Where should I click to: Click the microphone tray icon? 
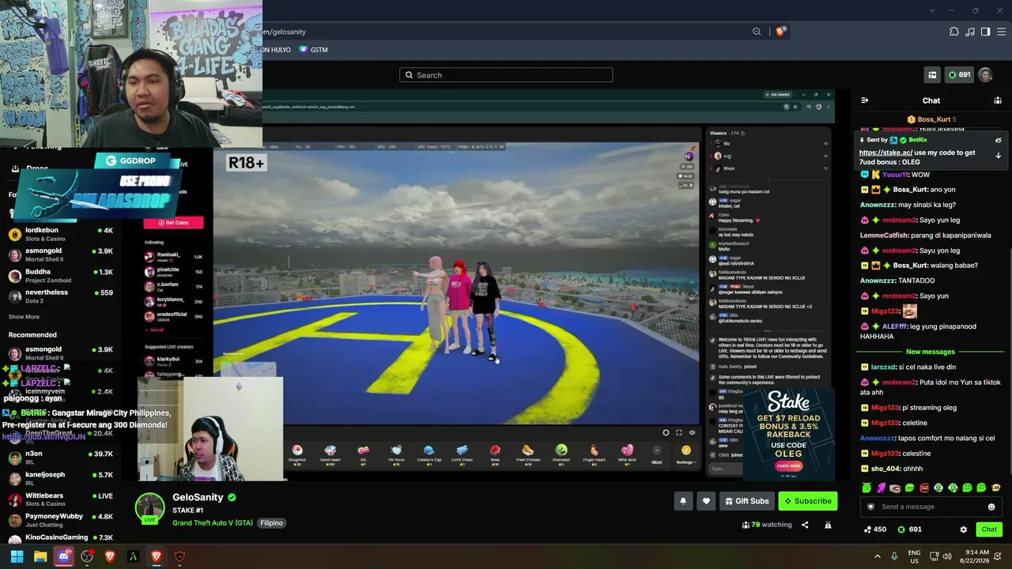(895, 556)
